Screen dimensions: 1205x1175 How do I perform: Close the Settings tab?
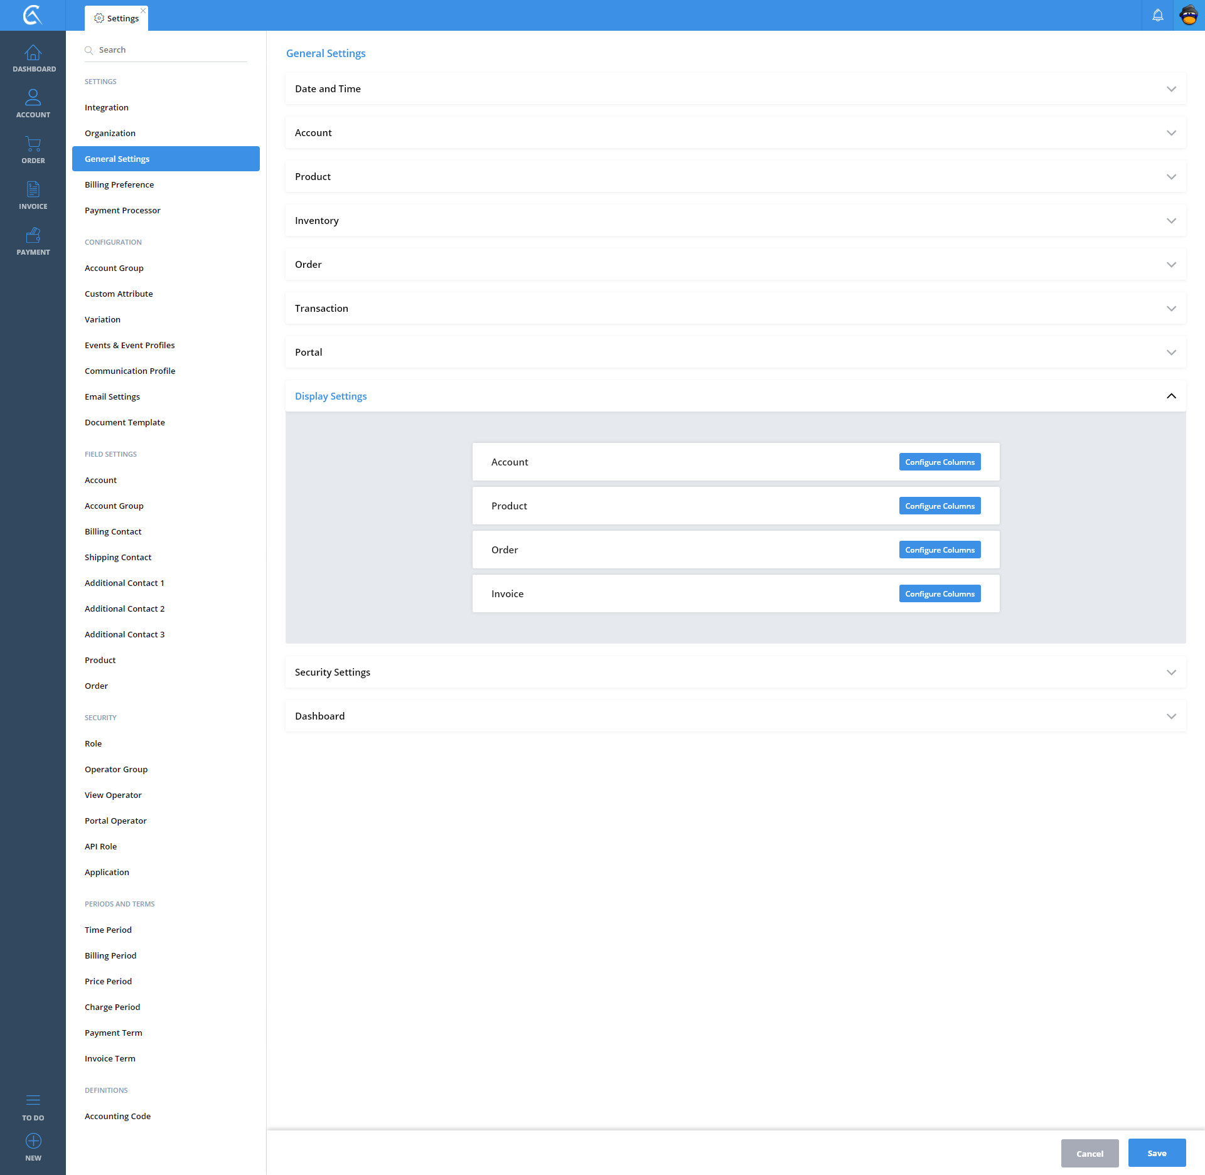(x=143, y=10)
